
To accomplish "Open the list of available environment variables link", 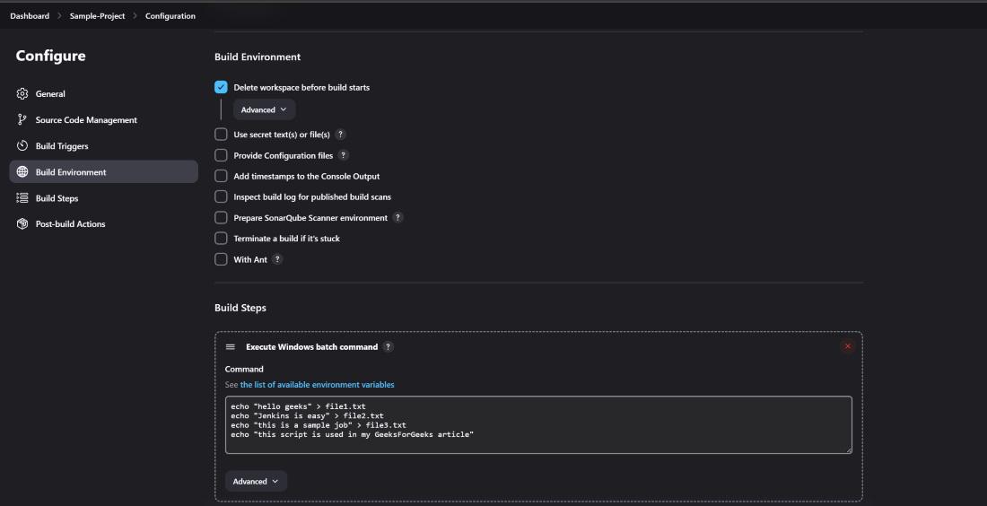I will 317,385.
